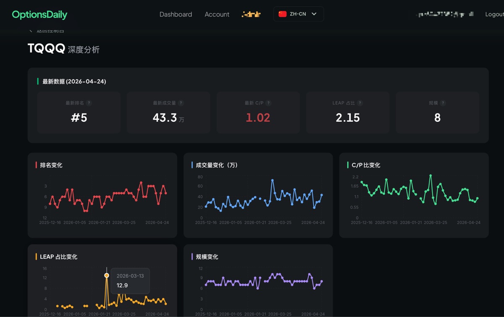Click the help icon beside 最新排名
Viewport: 504px width, 317px height.
tap(89, 103)
